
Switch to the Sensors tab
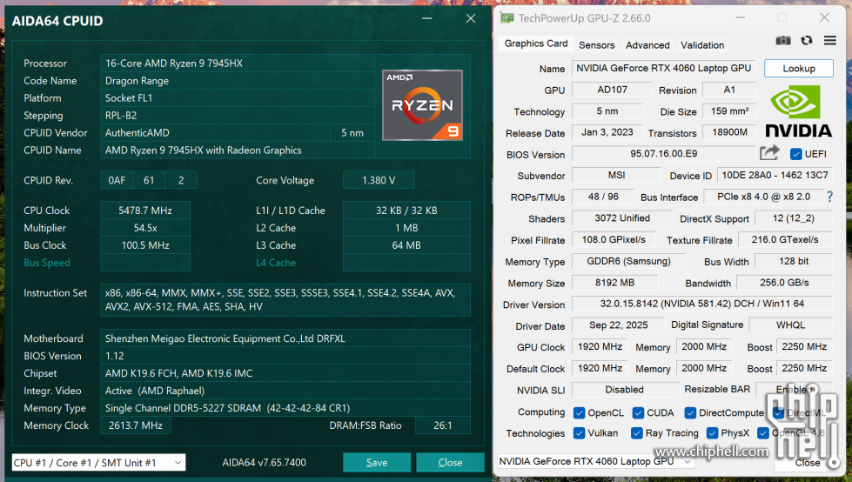[596, 45]
